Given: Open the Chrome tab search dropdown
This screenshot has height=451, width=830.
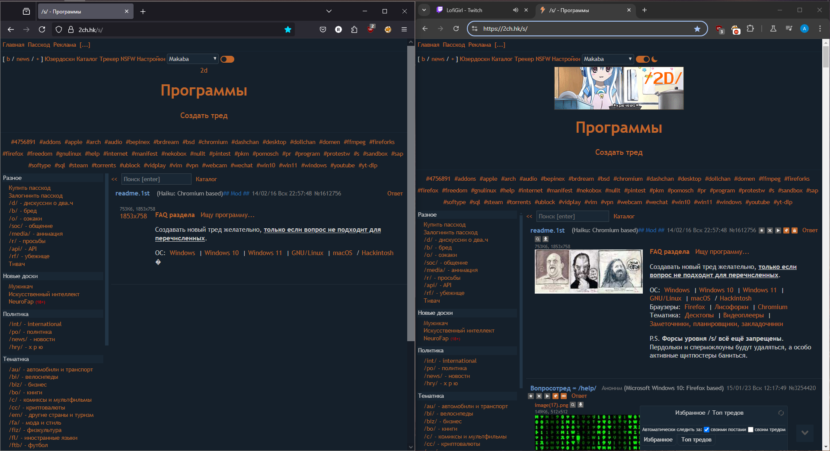Looking at the screenshot, I should click(424, 10).
